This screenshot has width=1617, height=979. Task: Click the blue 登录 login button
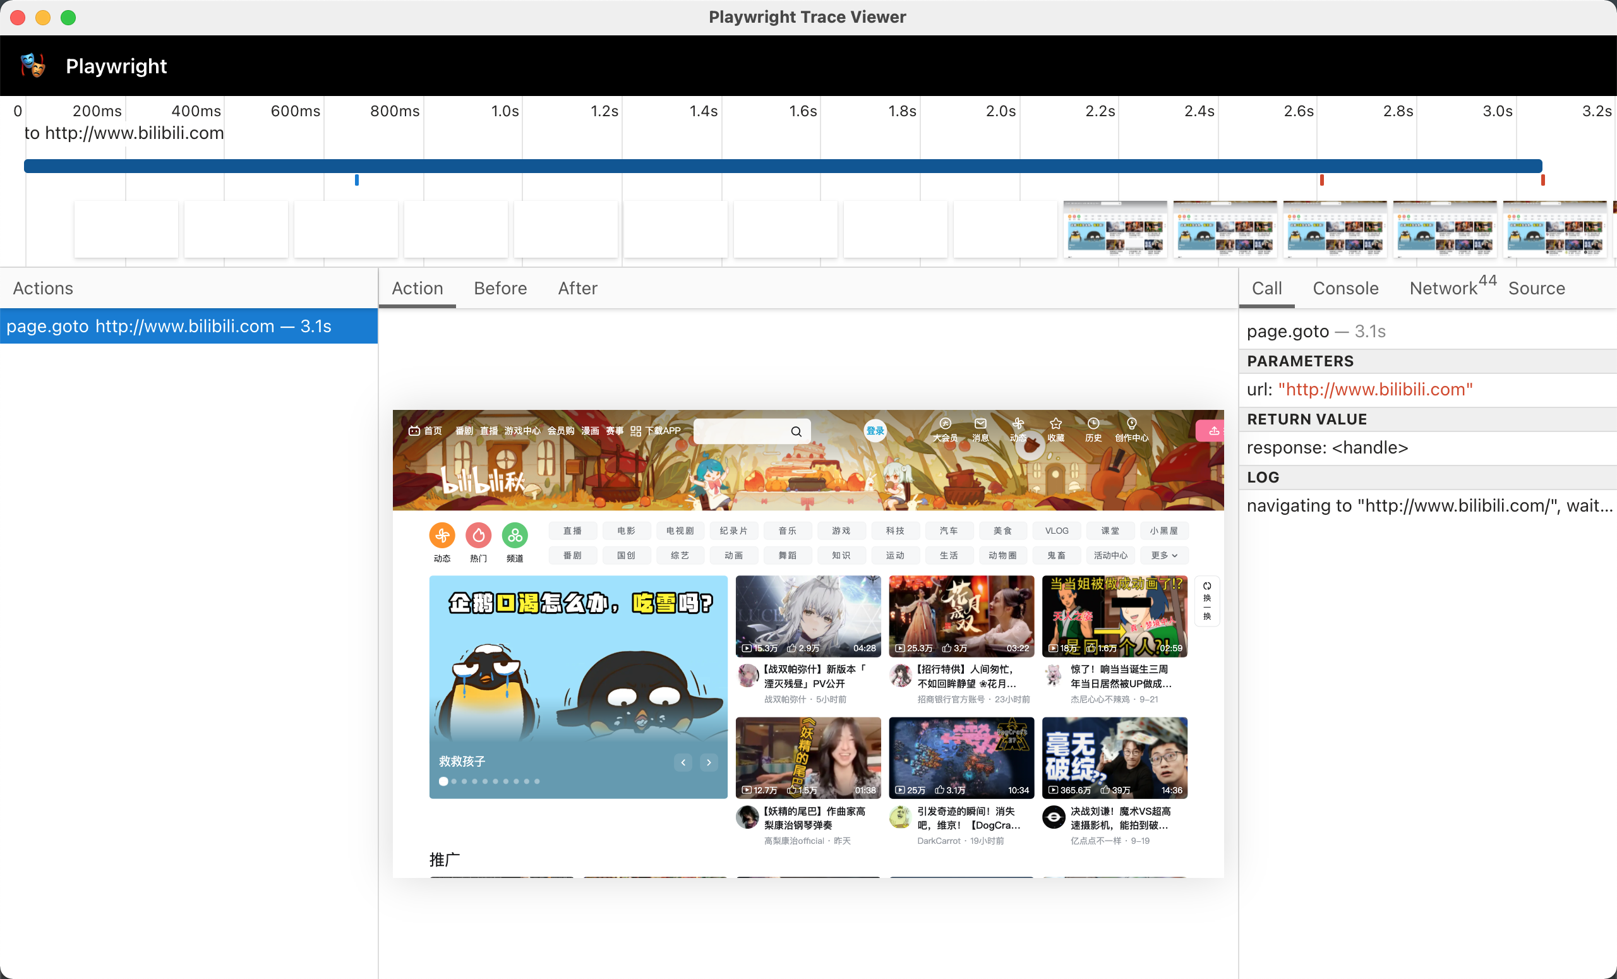coord(875,431)
